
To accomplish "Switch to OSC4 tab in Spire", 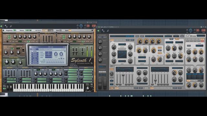I will 123,40.
